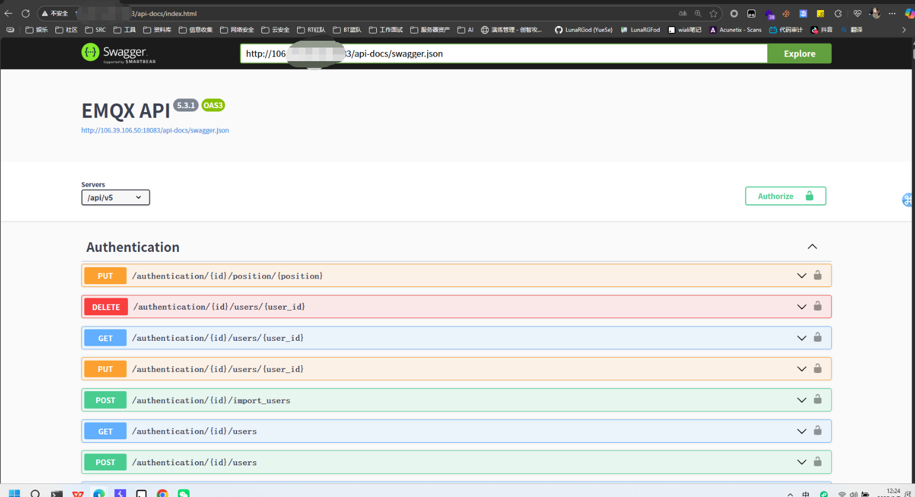The width and height of the screenshot is (915, 497).
Task: Click the lock icon on PUT /authentication/{id}/position/{position}
Action: (x=818, y=275)
